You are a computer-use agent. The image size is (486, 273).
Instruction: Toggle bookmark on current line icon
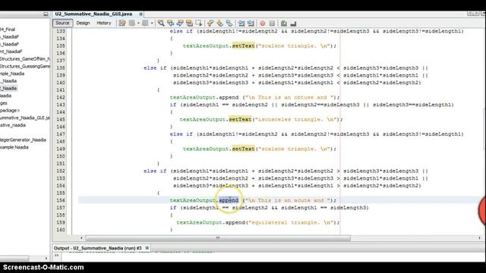(x=229, y=24)
